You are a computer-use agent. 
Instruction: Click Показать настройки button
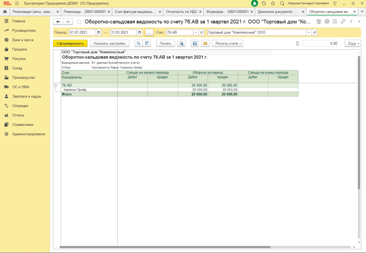tap(109, 43)
